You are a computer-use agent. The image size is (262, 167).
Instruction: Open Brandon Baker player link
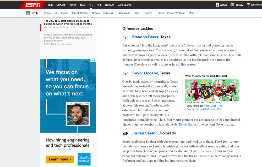click(x=145, y=37)
